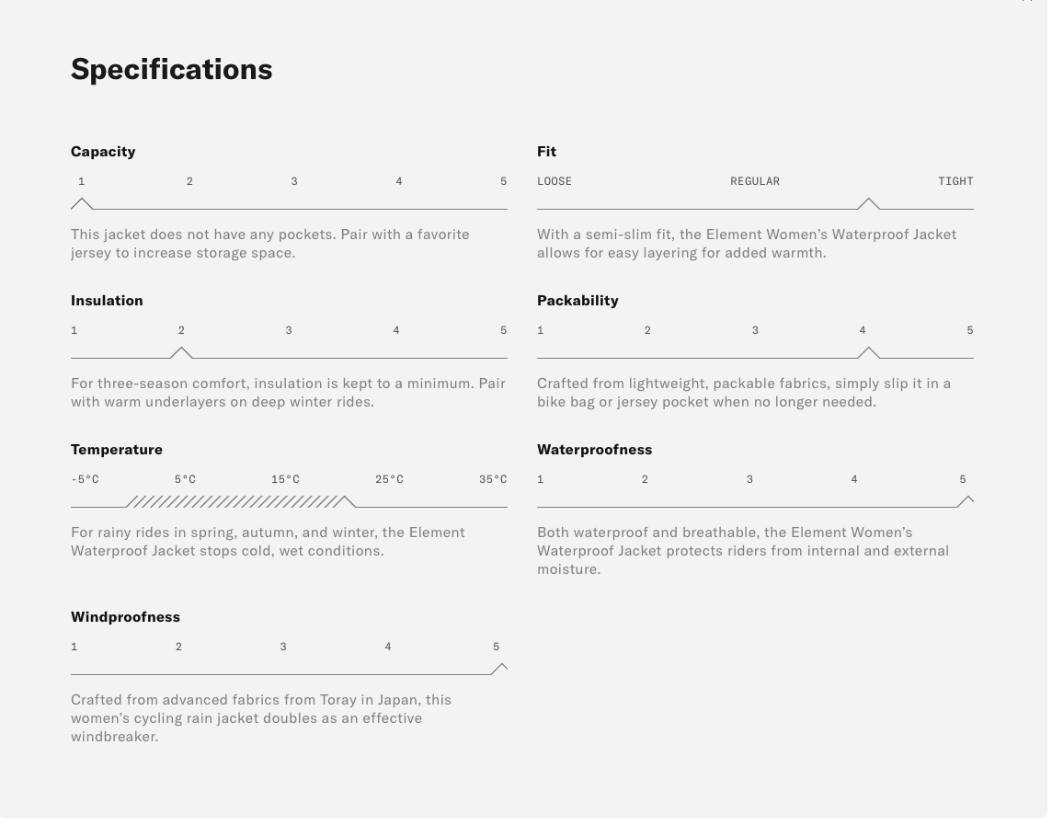
Task: Click the Packability section title
Action: click(x=577, y=300)
